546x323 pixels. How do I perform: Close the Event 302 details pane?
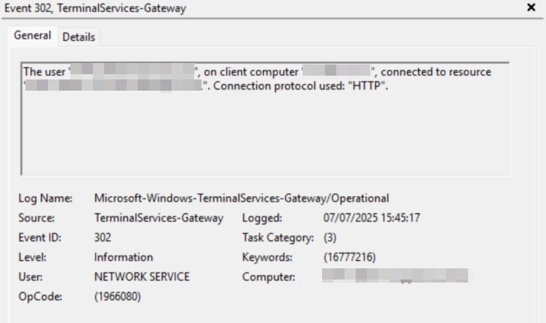coord(531,8)
